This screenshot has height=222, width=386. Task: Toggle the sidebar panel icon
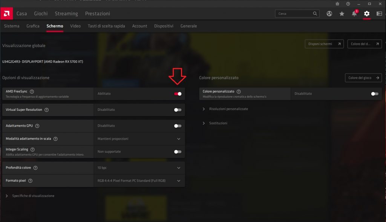379,14
